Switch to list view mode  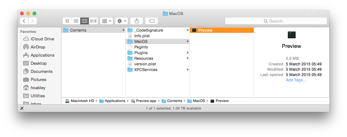[x=76, y=21]
